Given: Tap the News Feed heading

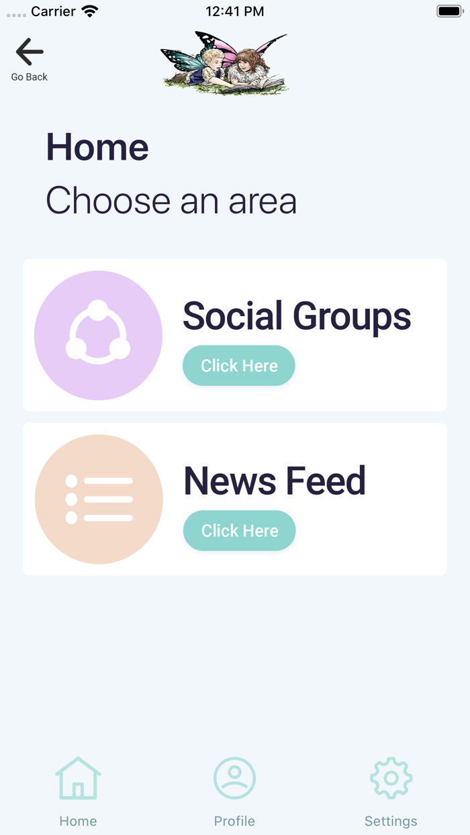Looking at the screenshot, I should 275,481.
